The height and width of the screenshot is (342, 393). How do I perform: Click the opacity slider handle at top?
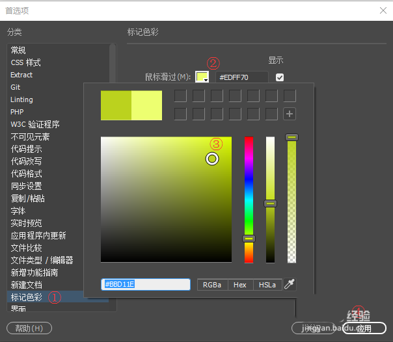pos(291,137)
